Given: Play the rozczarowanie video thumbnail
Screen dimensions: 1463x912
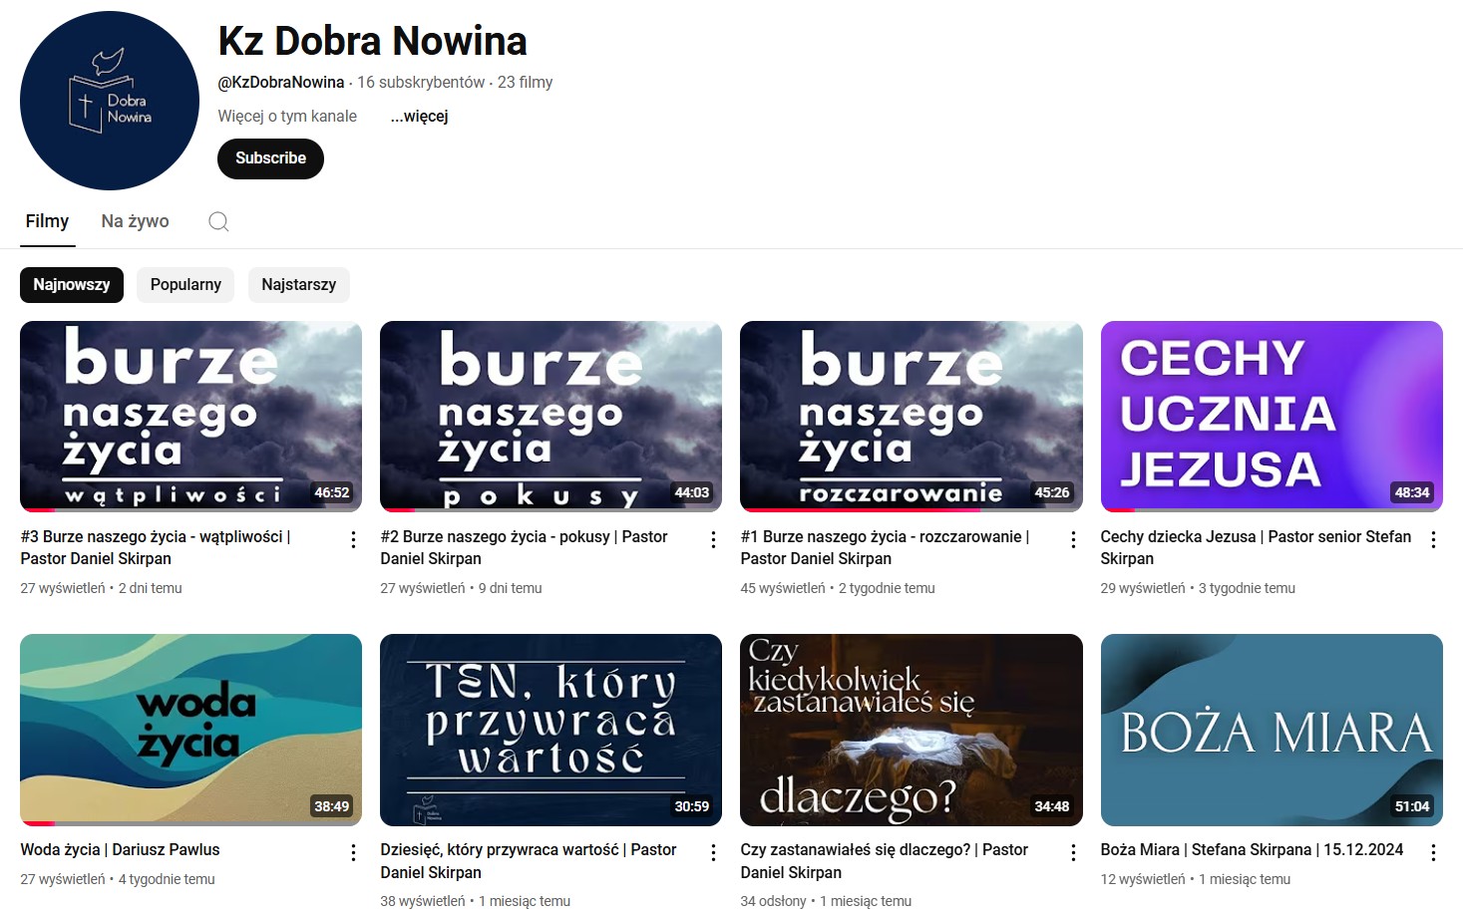Looking at the screenshot, I should coord(911,417).
